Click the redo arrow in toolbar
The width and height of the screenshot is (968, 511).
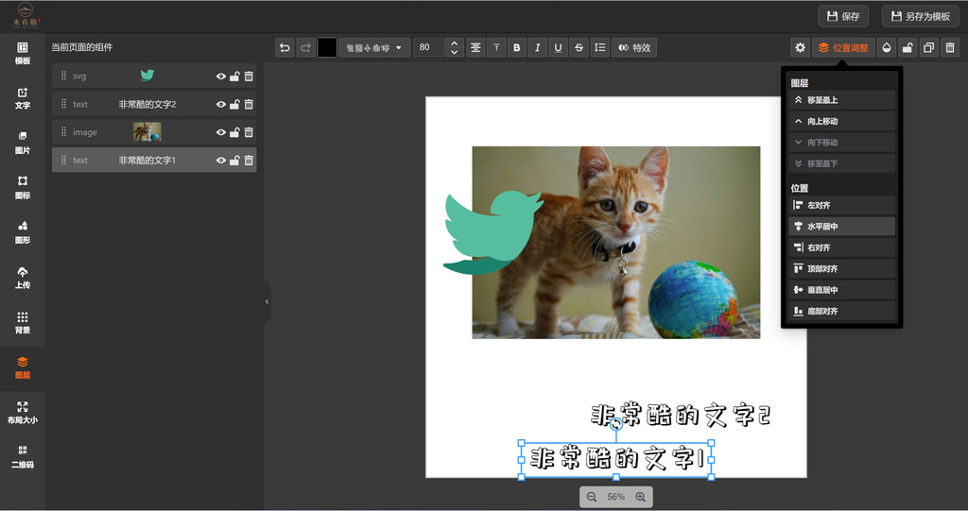[x=305, y=47]
